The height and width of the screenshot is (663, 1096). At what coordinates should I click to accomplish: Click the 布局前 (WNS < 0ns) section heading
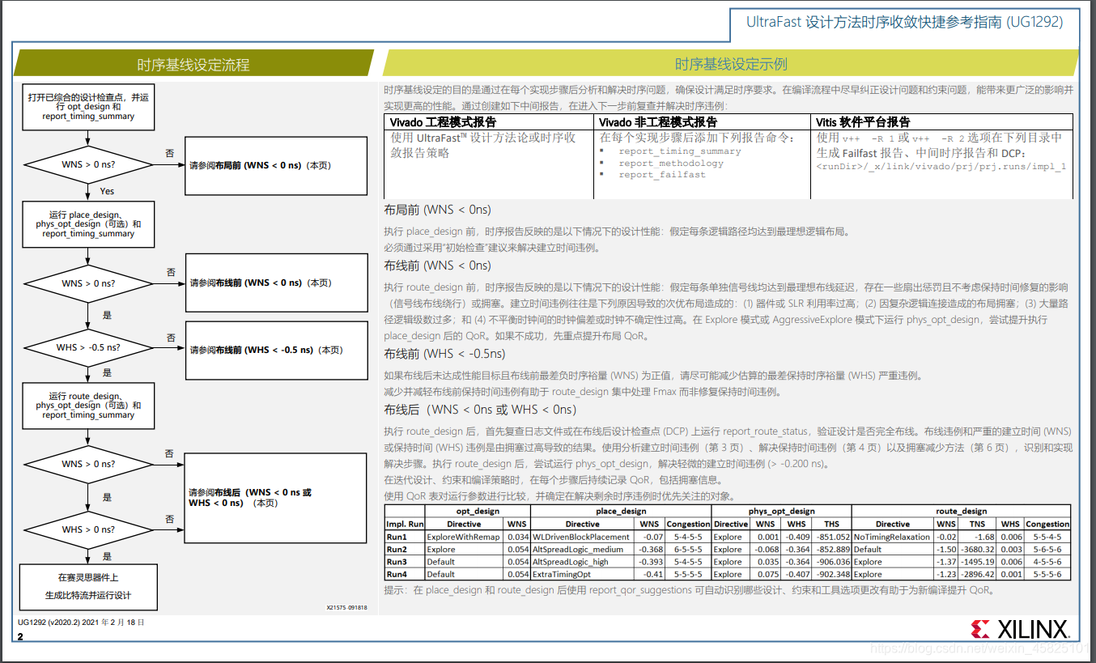(x=437, y=210)
